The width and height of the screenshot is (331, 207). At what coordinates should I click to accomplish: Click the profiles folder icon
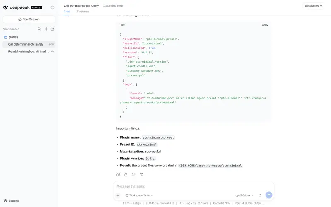pyautogui.click(x=6, y=37)
